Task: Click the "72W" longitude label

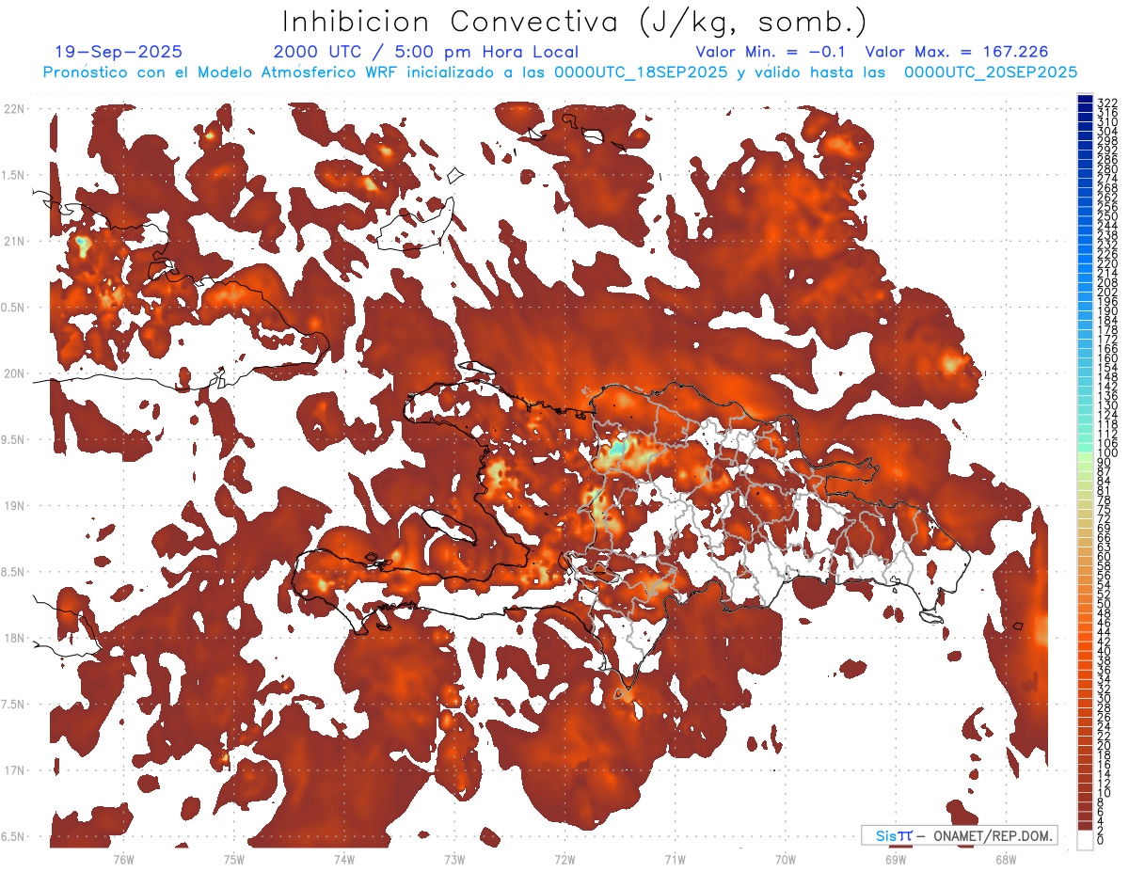Action: pos(564,859)
